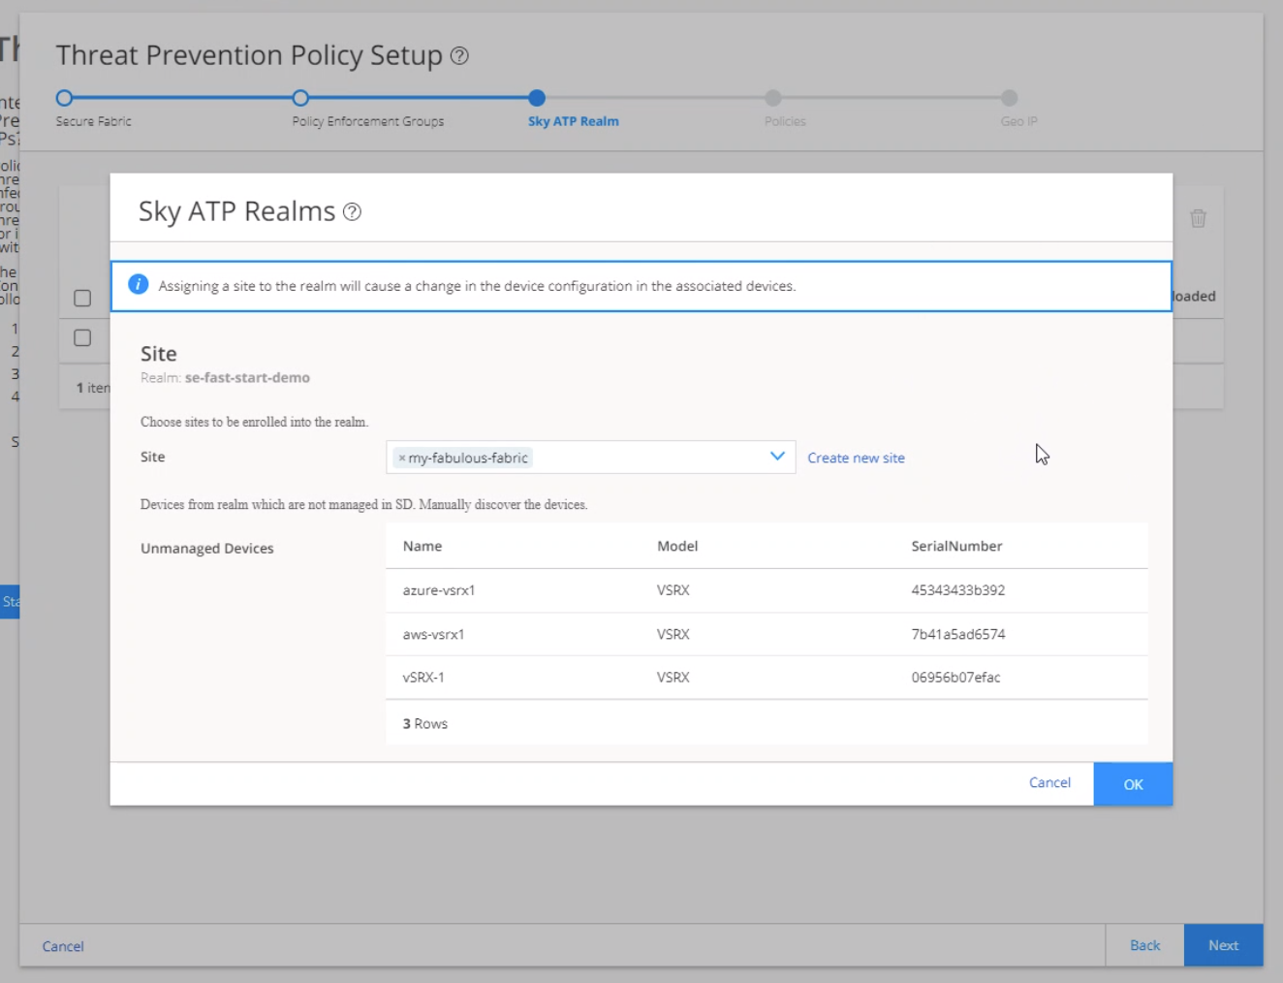
Task: Click the trash delete icon
Action: coord(1198,219)
